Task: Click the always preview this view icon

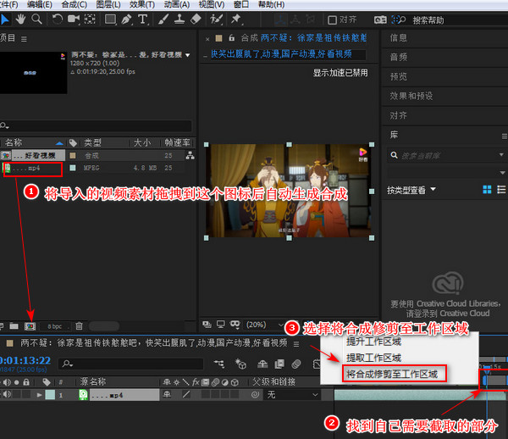Action: tap(207, 325)
